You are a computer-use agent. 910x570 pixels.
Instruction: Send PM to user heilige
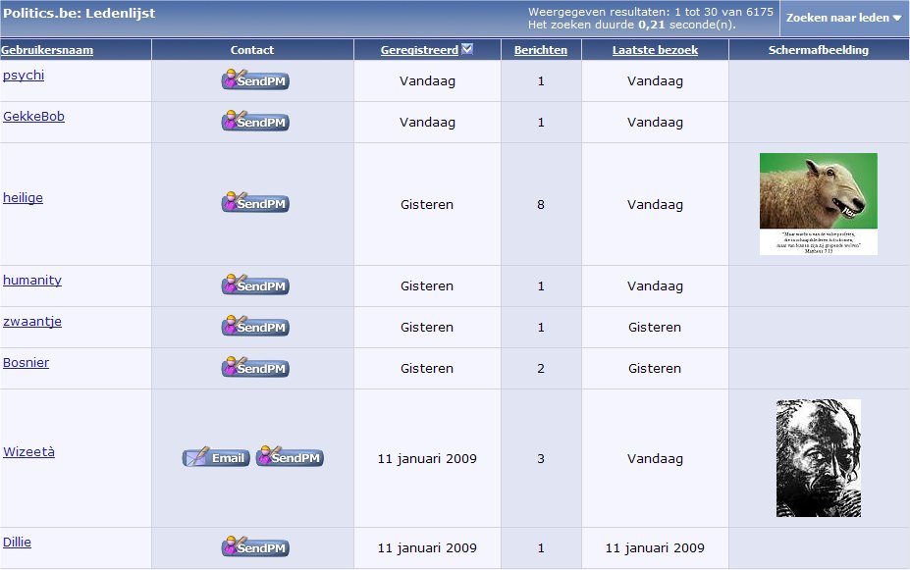255,204
